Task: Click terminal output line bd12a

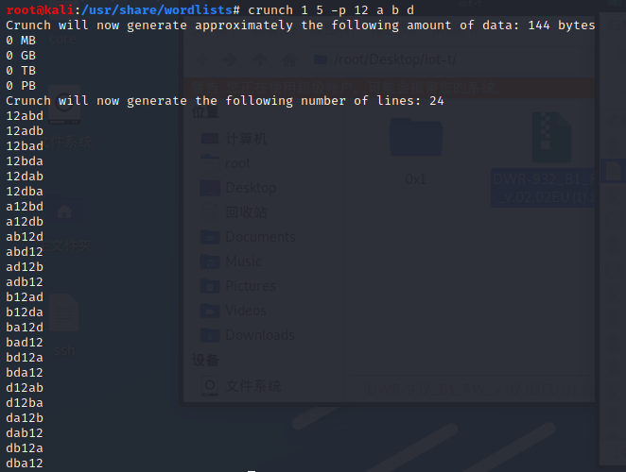Action: [x=25, y=358]
